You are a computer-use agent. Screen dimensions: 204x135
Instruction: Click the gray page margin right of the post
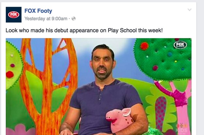[x=200, y=67]
